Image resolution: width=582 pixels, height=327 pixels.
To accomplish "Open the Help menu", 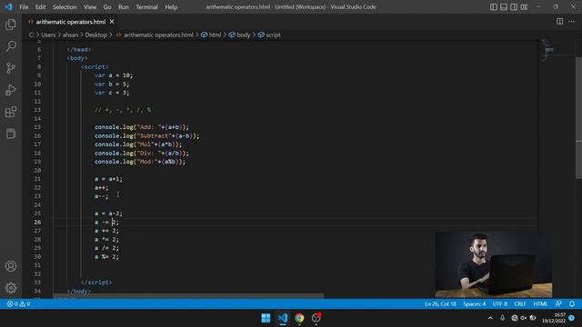I will (x=171, y=7).
